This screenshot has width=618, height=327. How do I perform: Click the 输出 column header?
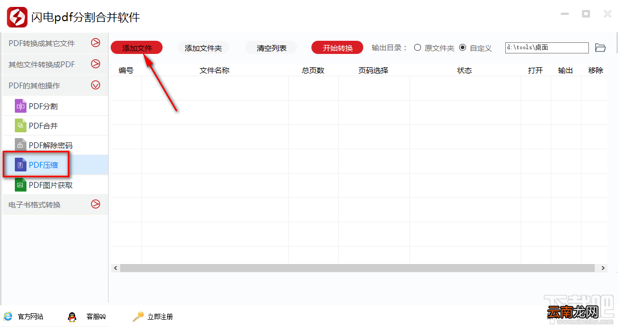click(565, 70)
